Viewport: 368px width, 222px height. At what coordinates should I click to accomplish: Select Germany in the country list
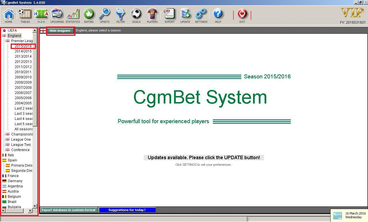click(15, 181)
